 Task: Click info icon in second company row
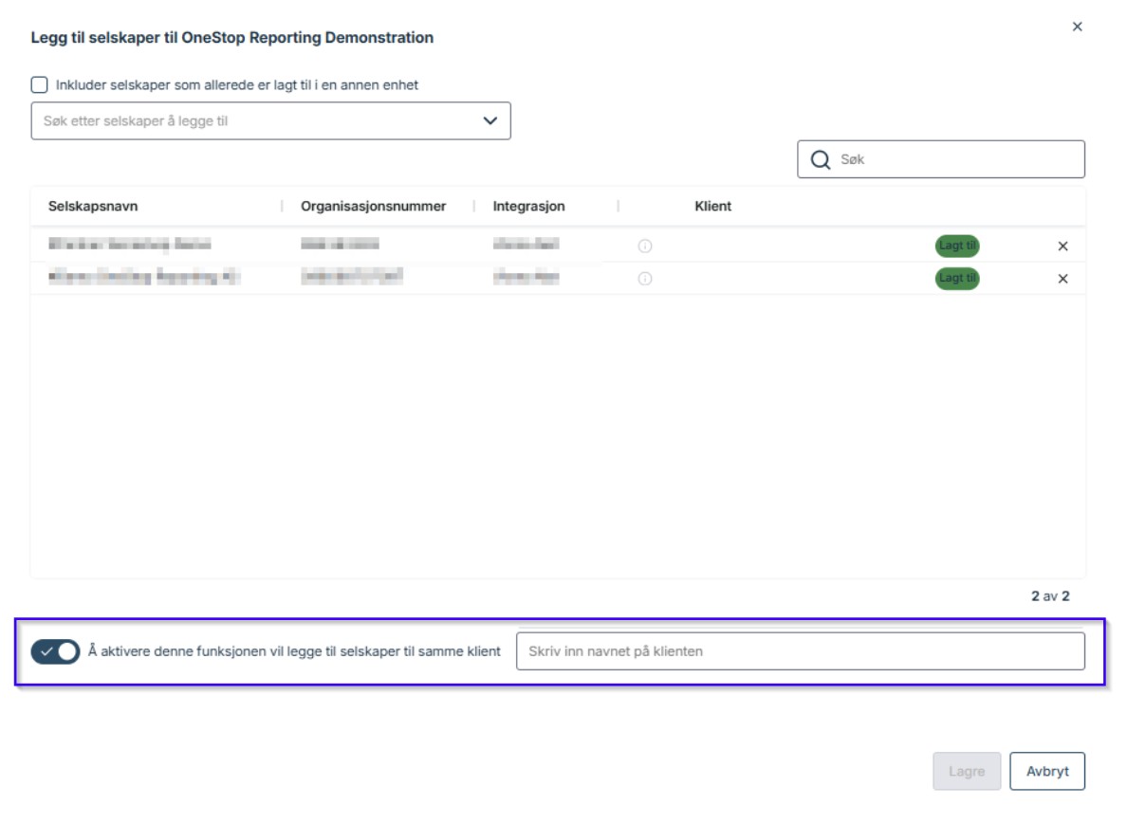pyautogui.click(x=645, y=279)
